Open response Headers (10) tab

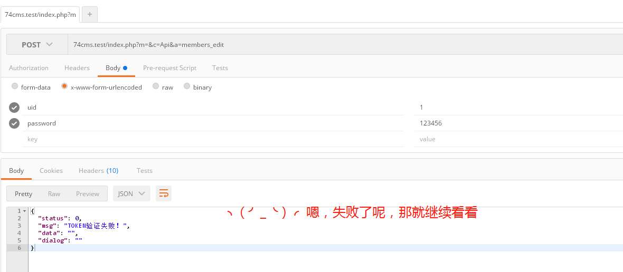point(98,171)
